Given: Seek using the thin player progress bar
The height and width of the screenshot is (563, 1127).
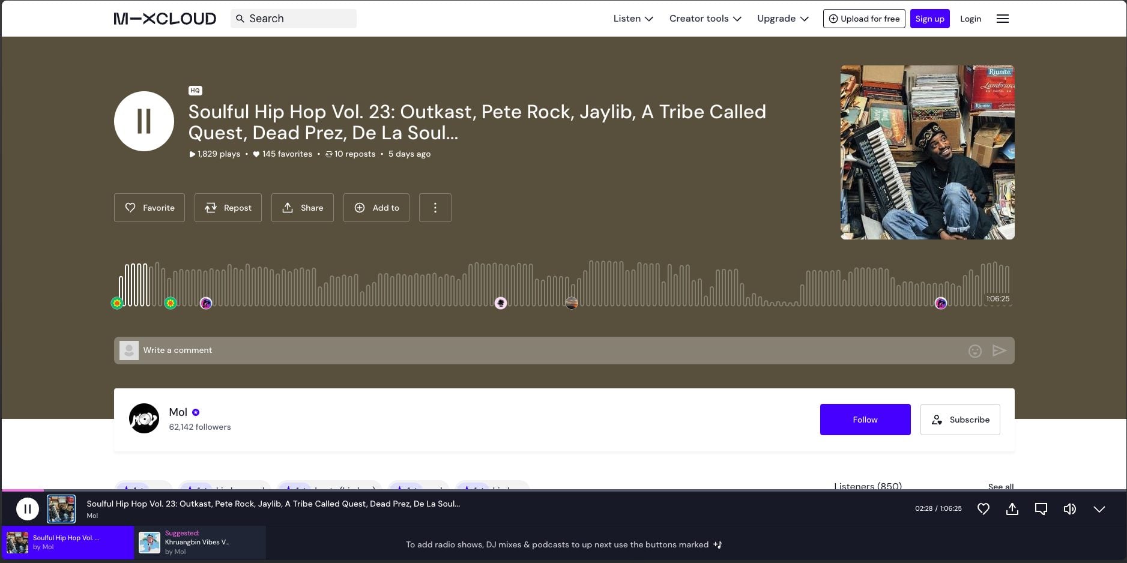Looking at the screenshot, I should click(563, 490).
